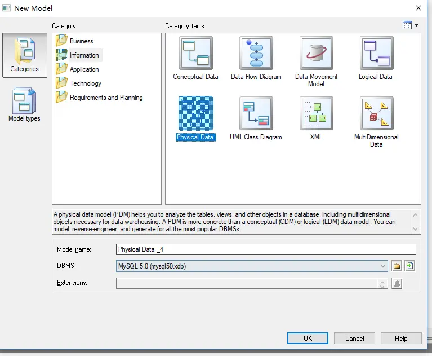This screenshot has height=356, width=432.
Task: Click the embed DBMS resource icon
Action: coord(409,266)
